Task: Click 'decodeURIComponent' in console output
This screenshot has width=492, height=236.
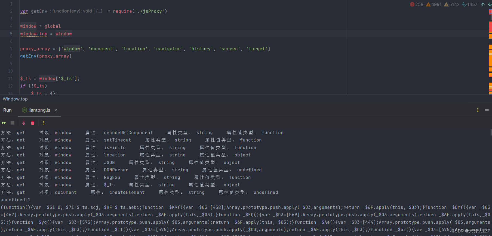Action: click(x=128, y=133)
